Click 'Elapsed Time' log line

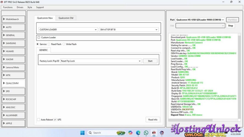click(x=186, y=115)
